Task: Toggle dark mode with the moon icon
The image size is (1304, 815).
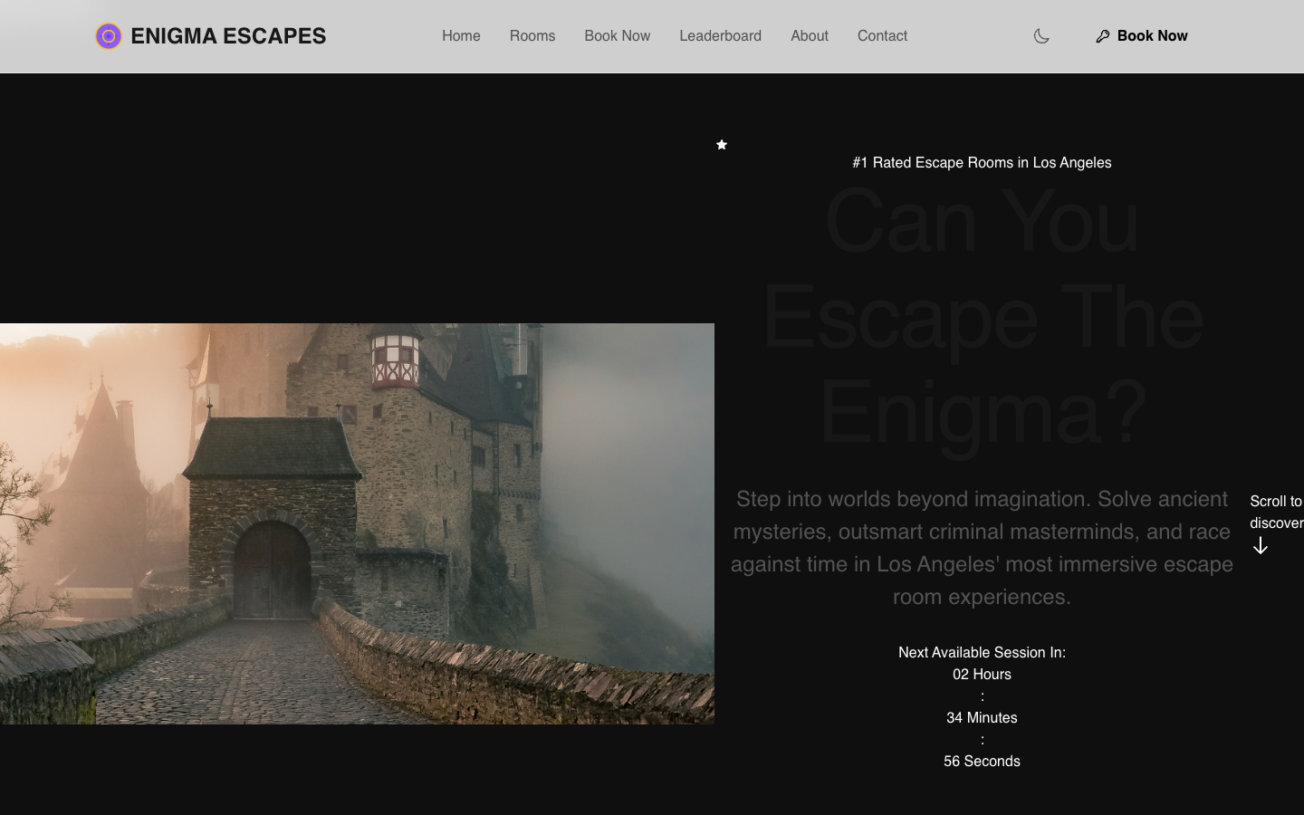Action: click(x=1041, y=36)
